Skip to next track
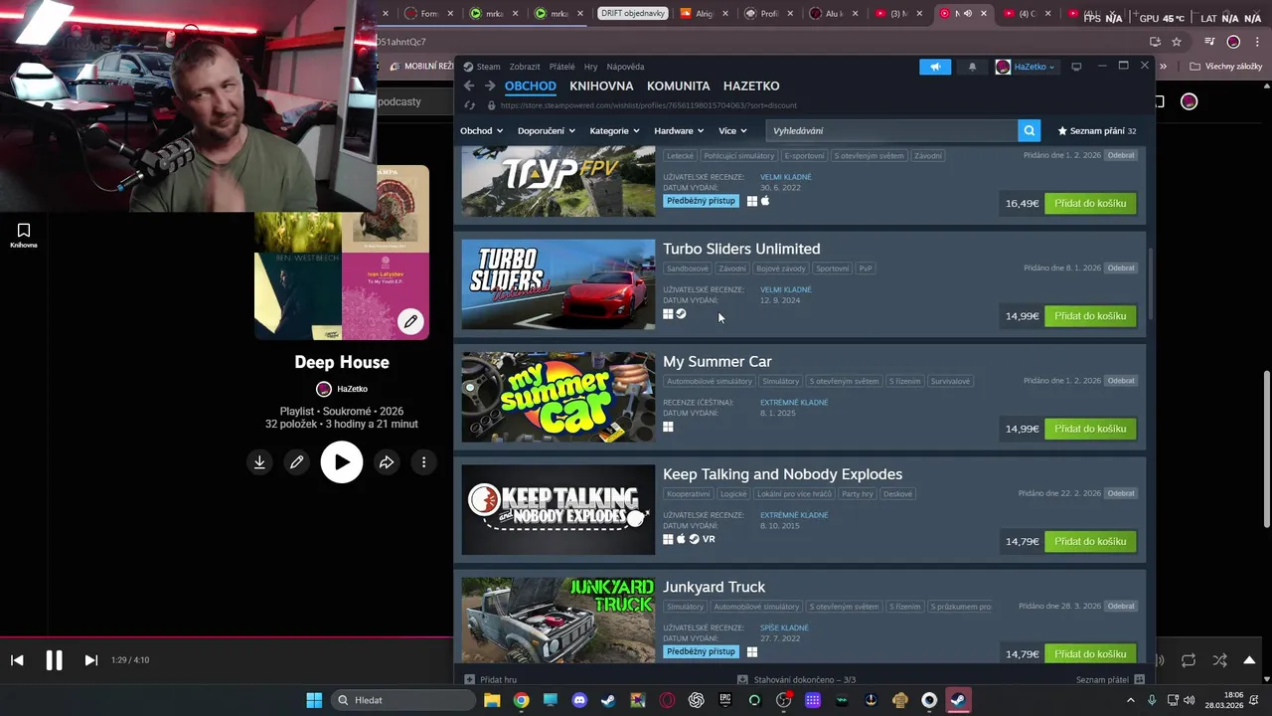 (x=90, y=660)
